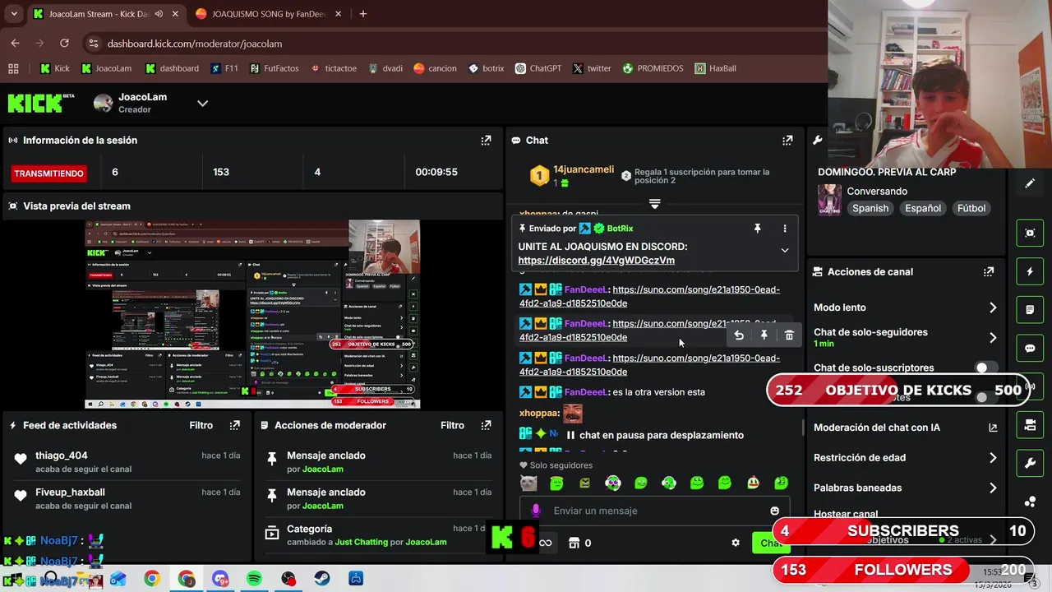Pop out the Información de la sesión panel
This screenshot has width=1052, height=592.
tap(486, 141)
